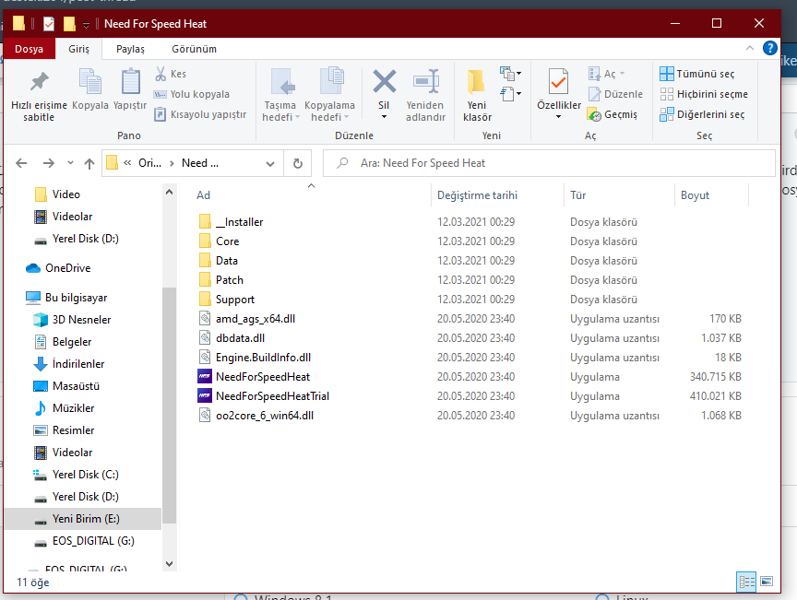The height and width of the screenshot is (600, 797).
Task: Go up one folder level
Action: [89, 163]
